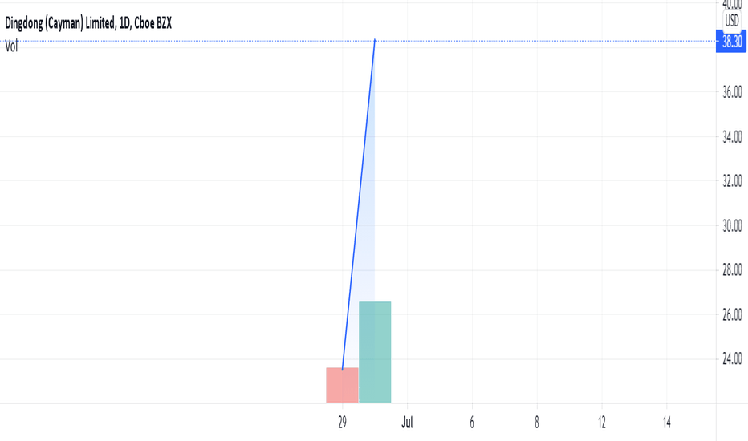Click the 14 date axis label

coord(666,423)
